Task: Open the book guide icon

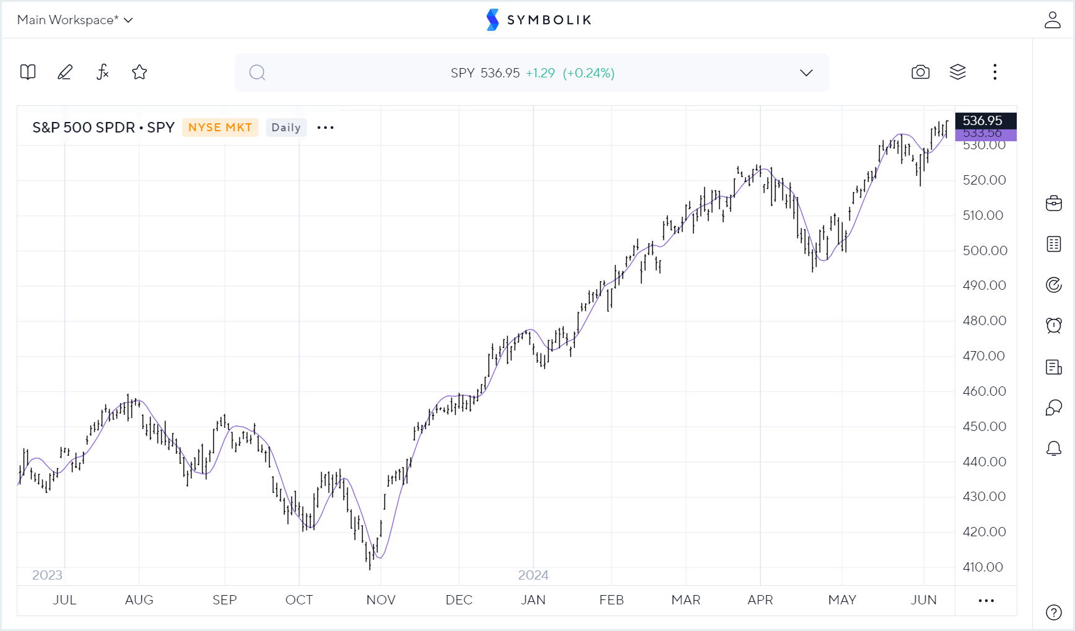Action: coord(28,72)
